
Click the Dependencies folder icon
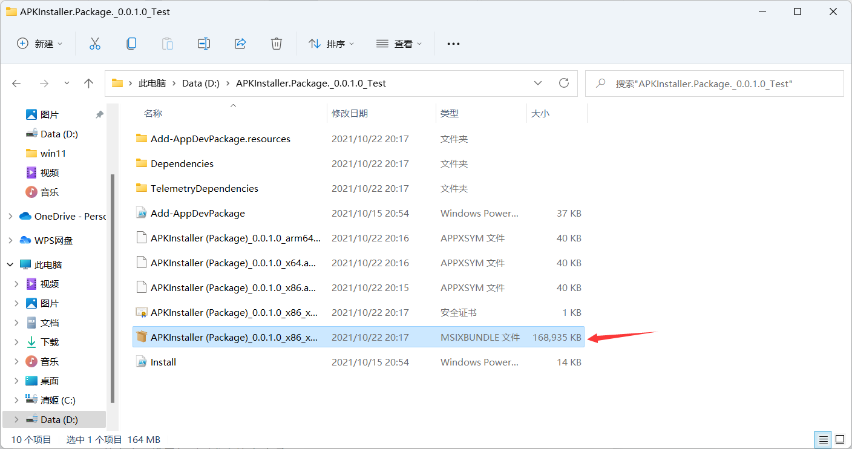click(142, 163)
